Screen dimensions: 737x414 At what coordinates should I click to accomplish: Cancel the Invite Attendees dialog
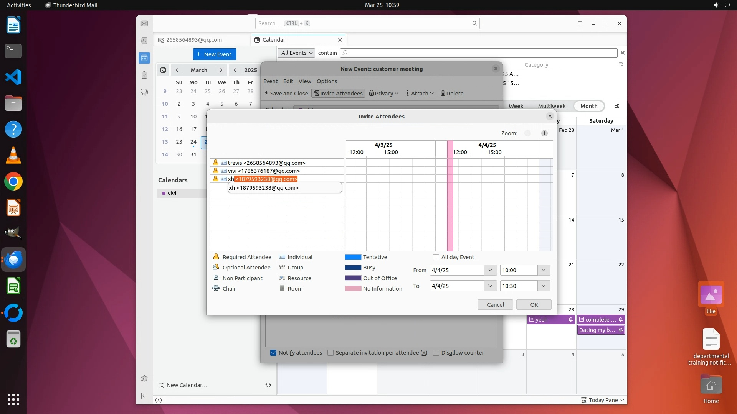(x=495, y=305)
